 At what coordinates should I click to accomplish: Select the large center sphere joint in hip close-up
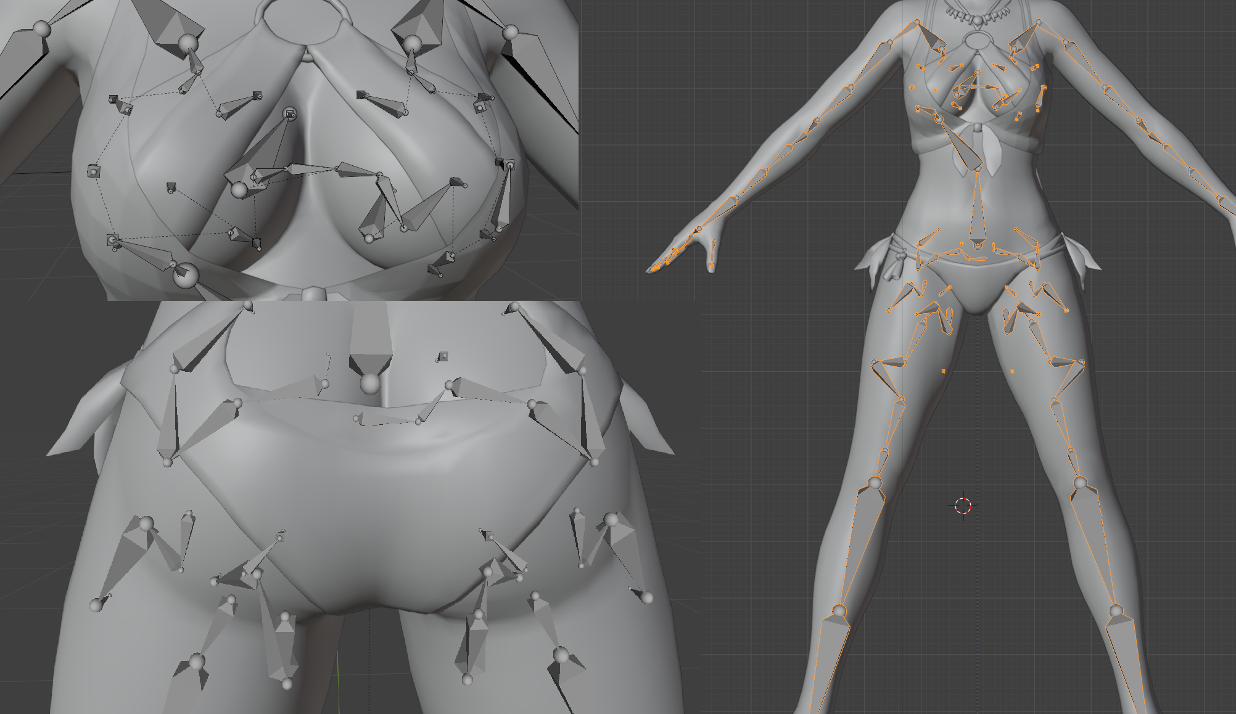point(370,384)
